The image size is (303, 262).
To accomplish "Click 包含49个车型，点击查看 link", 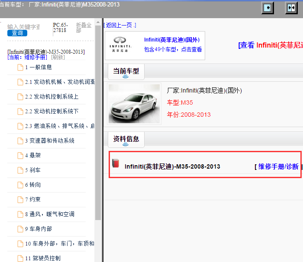I will pyautogui.click(x=173, y=49).
